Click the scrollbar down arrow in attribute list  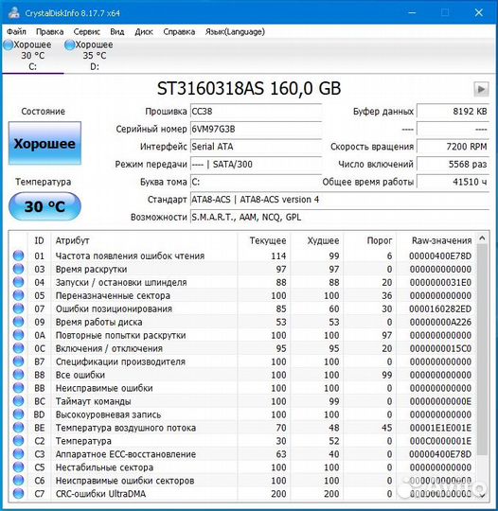tap(482, 495)
